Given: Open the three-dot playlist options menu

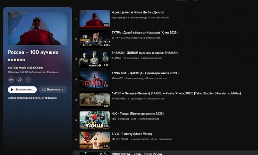Looking at the screenshot, I should (28, 80).
